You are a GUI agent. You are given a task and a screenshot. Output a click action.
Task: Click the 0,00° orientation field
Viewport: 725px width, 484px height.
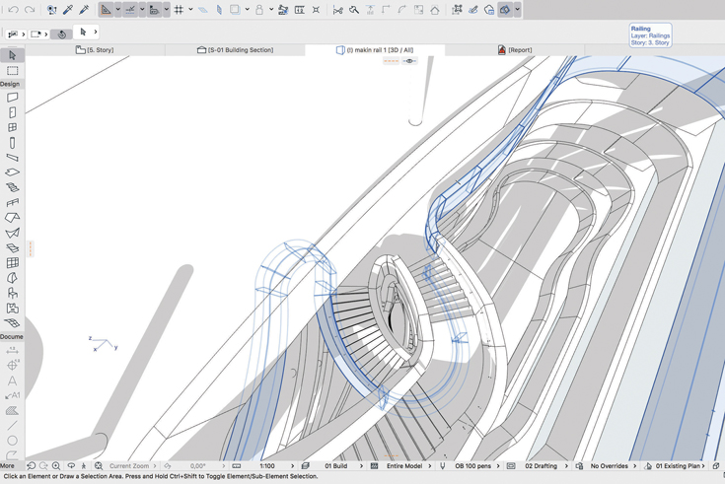[x=197, y=466]
